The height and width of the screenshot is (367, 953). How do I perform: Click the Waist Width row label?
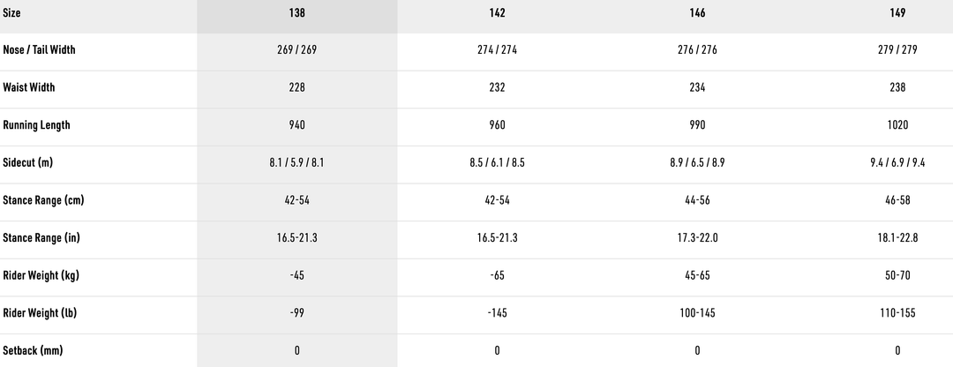click(29, 88)
